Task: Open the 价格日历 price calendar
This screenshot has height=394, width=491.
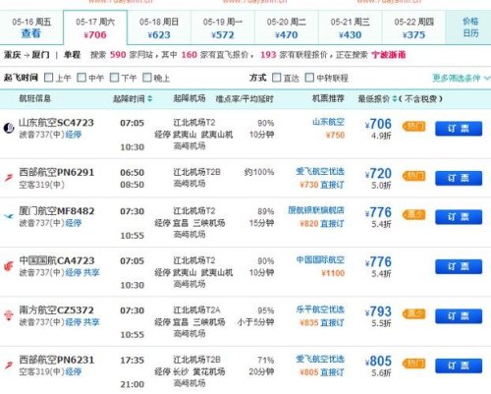Action: click(470, 28)
